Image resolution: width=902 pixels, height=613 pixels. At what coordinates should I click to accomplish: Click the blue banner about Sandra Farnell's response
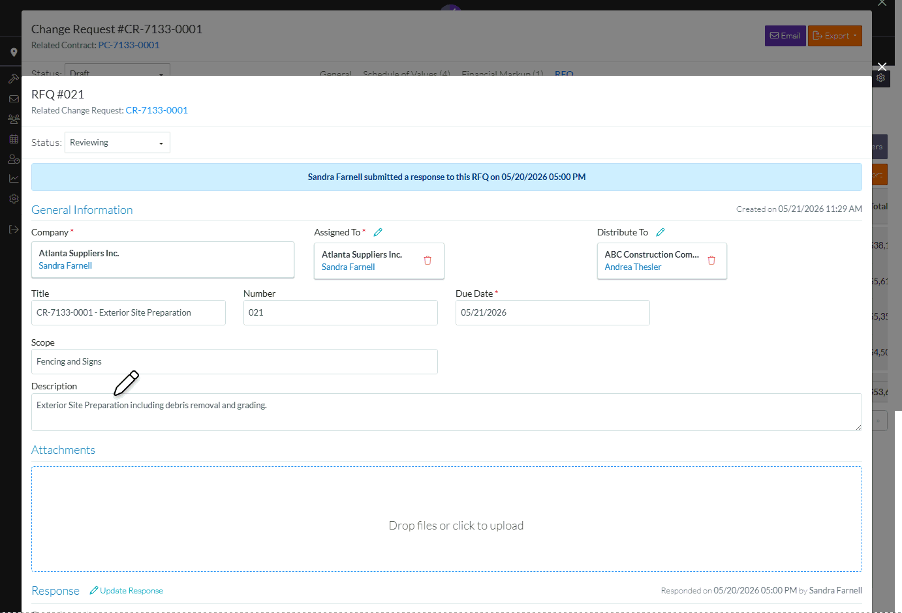pos(446,177)
